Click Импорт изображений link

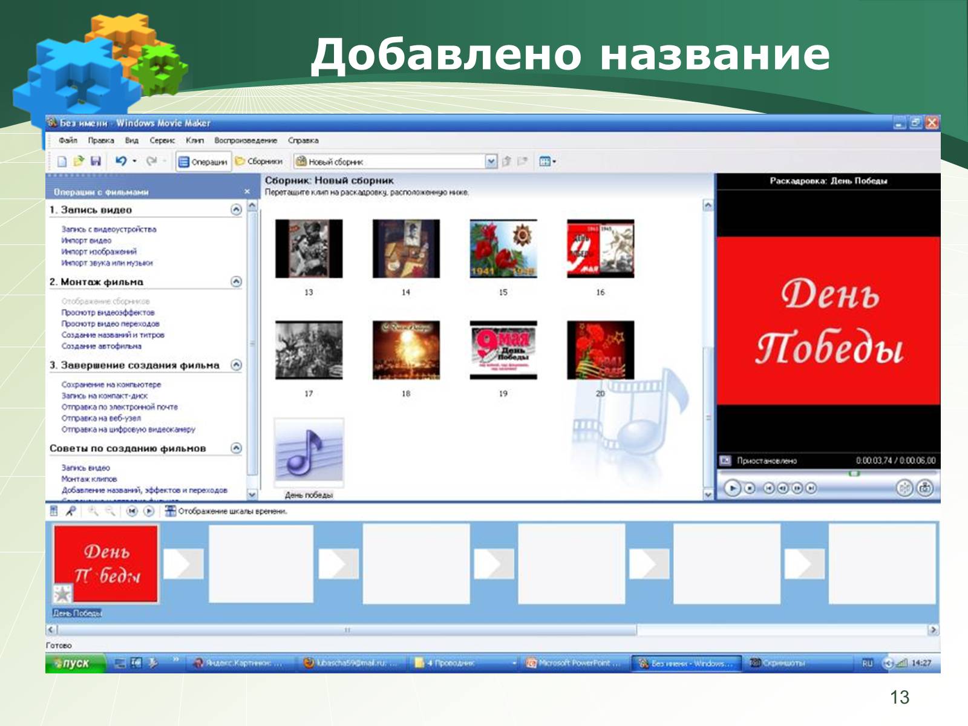click(x=99, y=251)
